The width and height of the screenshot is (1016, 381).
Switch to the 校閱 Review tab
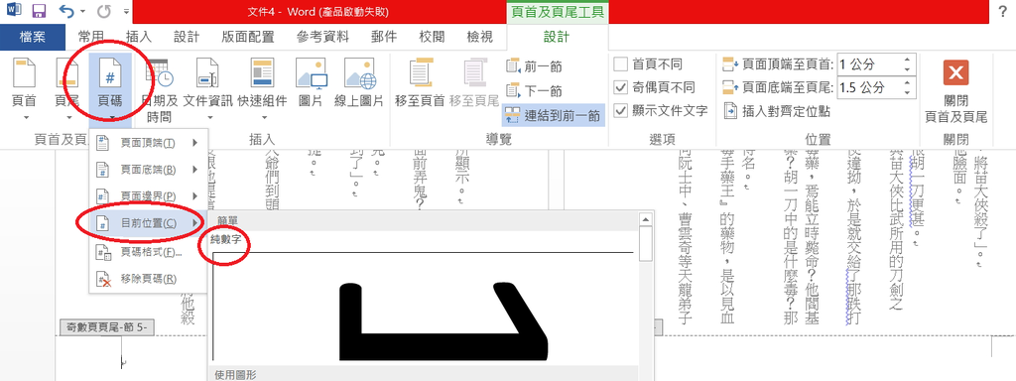432,37
